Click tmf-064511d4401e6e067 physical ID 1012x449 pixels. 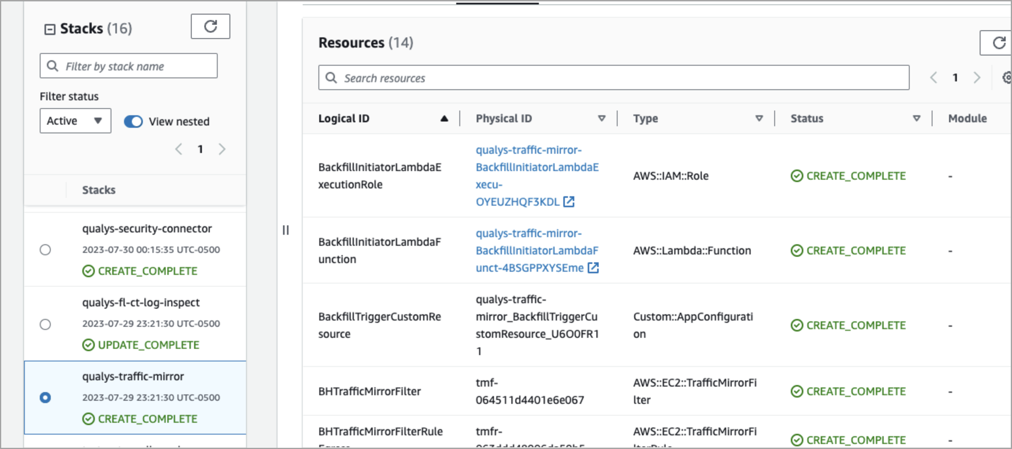530,391
